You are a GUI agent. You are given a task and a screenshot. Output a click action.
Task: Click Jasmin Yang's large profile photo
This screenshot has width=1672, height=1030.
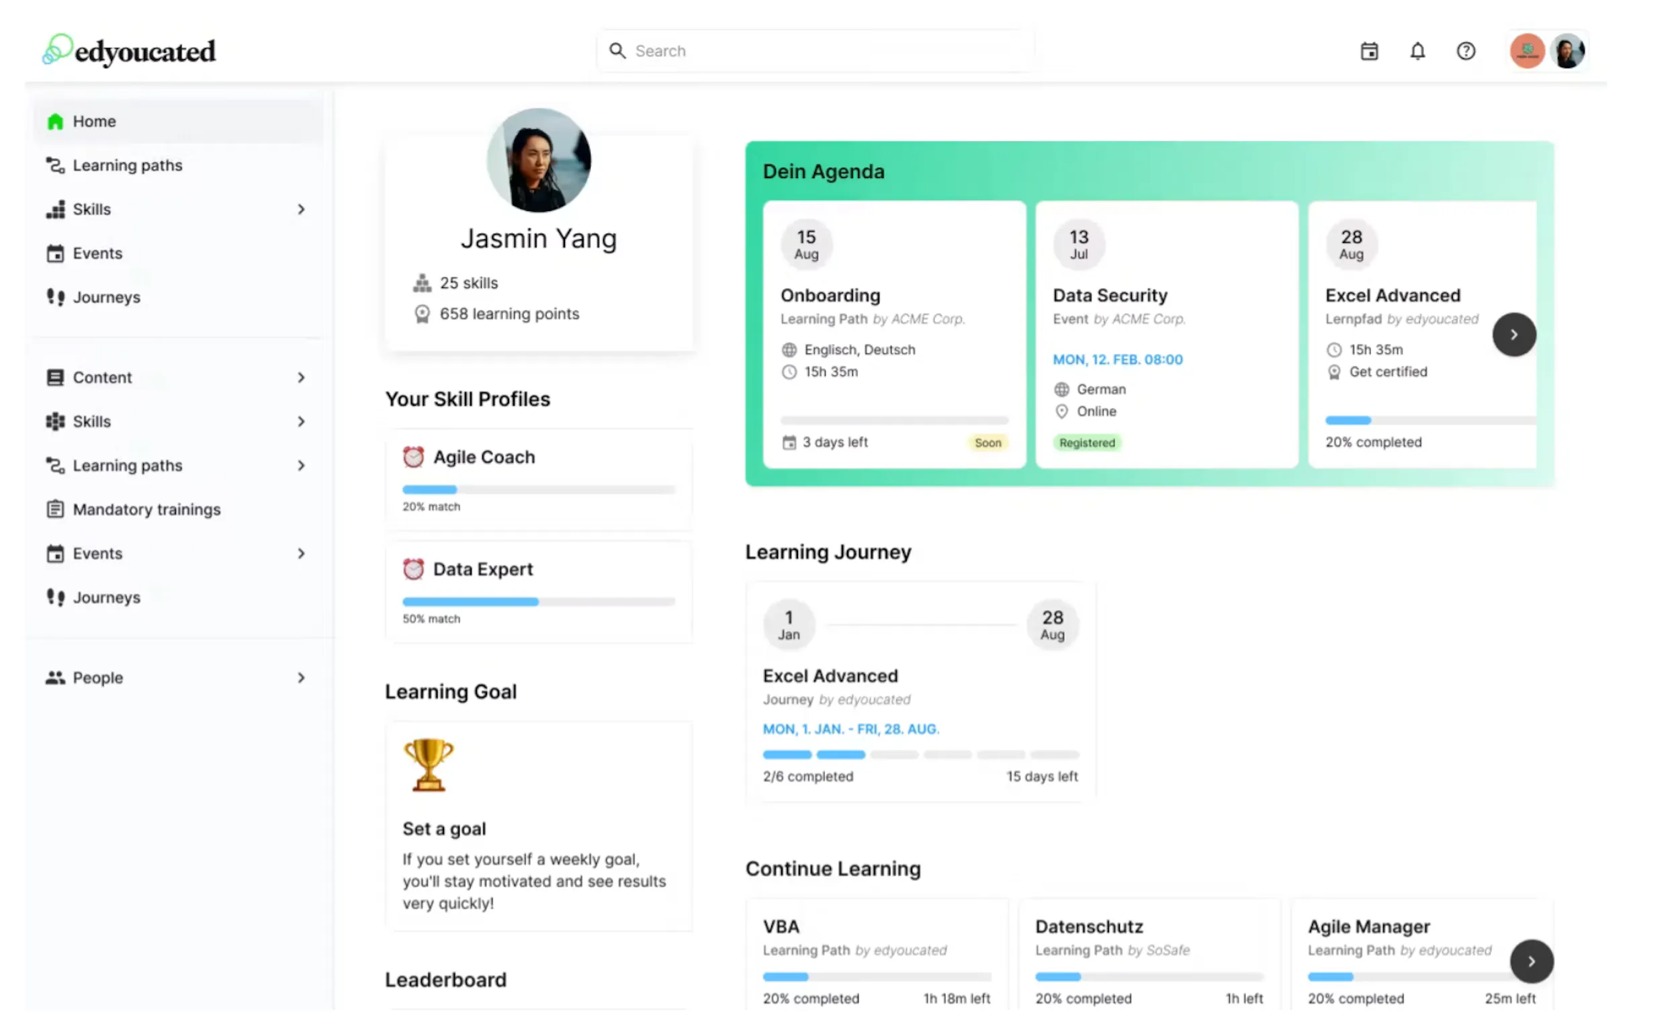tap(538, 161)
